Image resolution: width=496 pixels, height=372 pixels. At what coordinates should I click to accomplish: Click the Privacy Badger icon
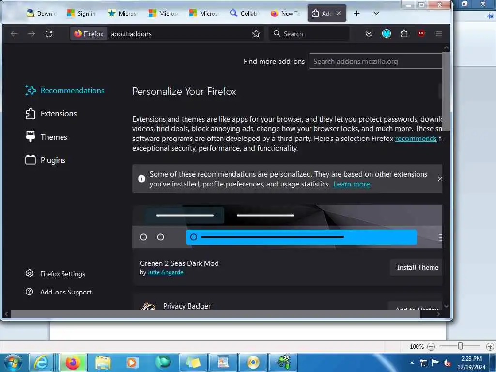tap(148, 306)
